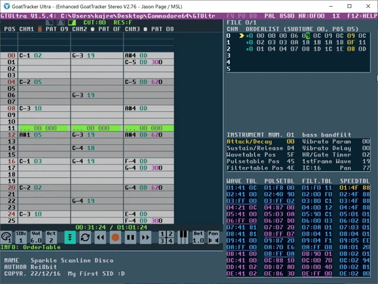Toggle the loop pattern button

(x=85, y=237)
